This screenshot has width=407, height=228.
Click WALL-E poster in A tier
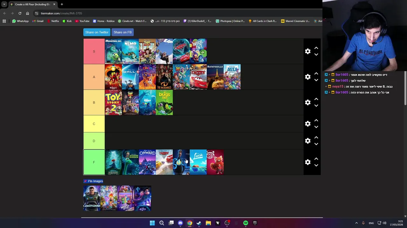pos(130,77)
